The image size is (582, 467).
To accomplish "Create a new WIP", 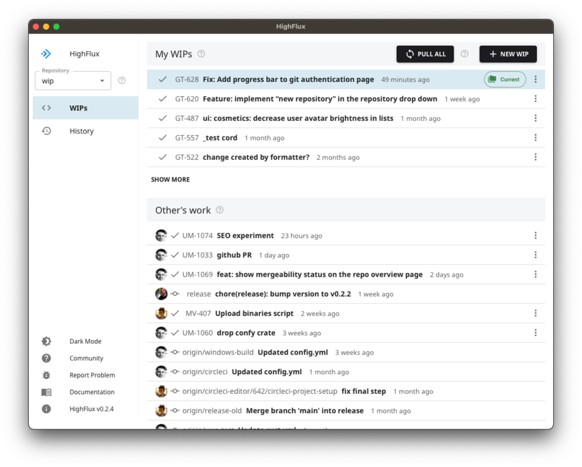I will tap(508, 54).
